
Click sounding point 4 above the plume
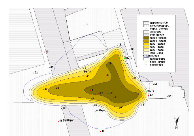pos(86,25)
